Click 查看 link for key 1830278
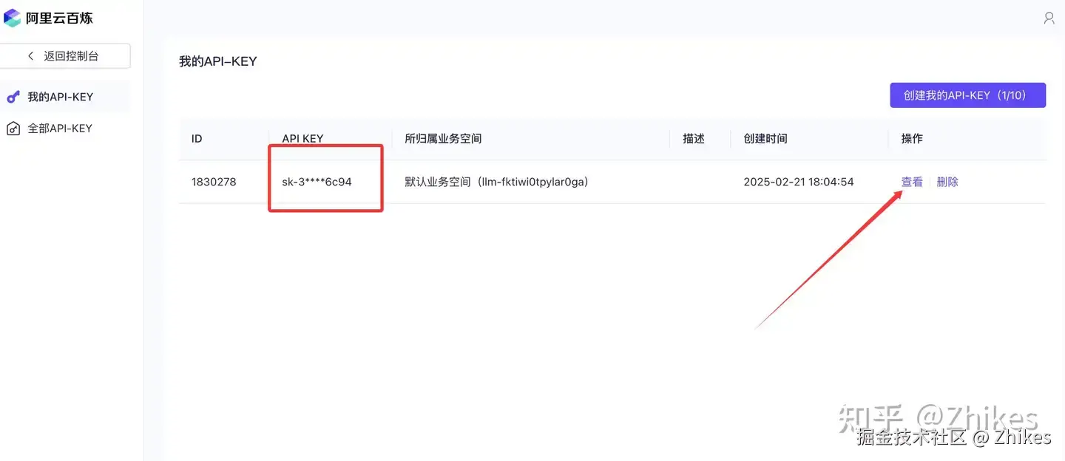The height and width of the screenshot is (461, 1065). [x=912, y=182]
